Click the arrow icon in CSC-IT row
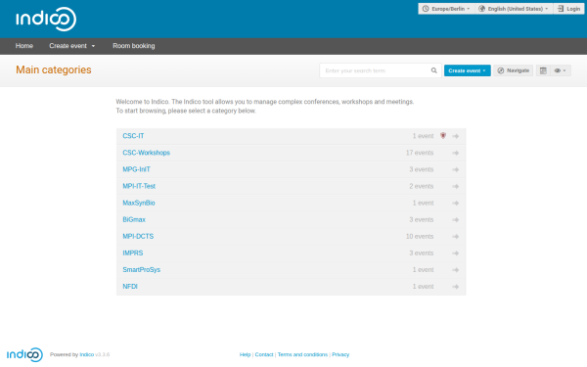This screenshot has height=367, width=587. click(456, 136)
